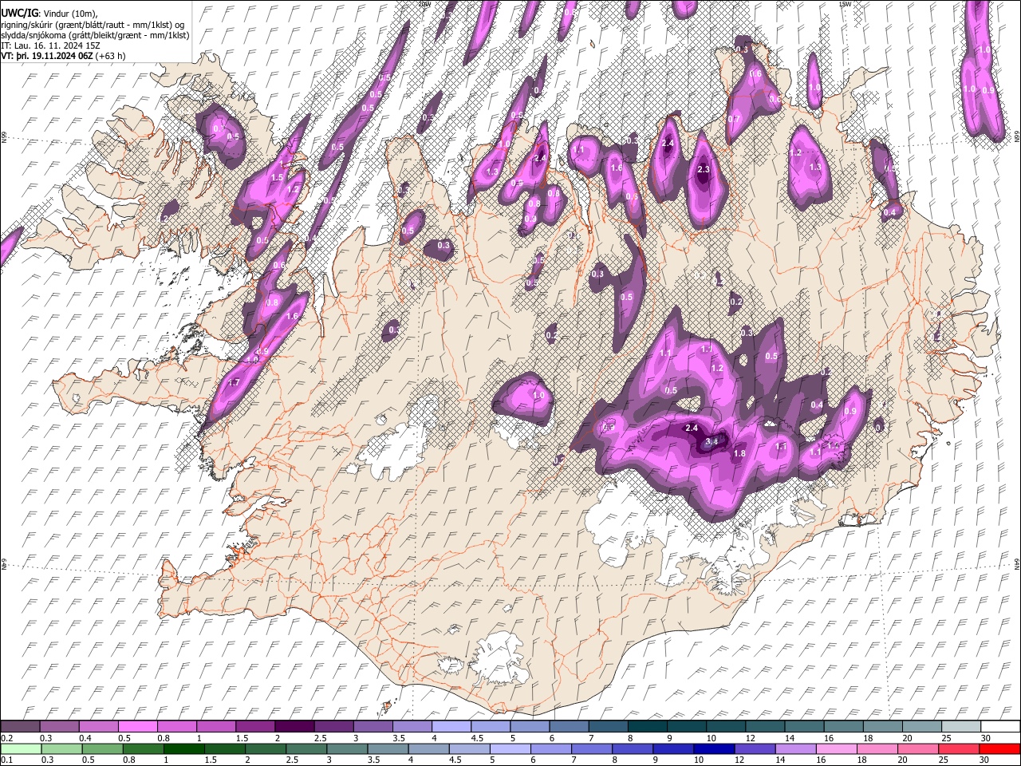Click the 'rigning/skúrir' legend description line
The width and height of the screenshot is (1021, 766).
[93, 24]
